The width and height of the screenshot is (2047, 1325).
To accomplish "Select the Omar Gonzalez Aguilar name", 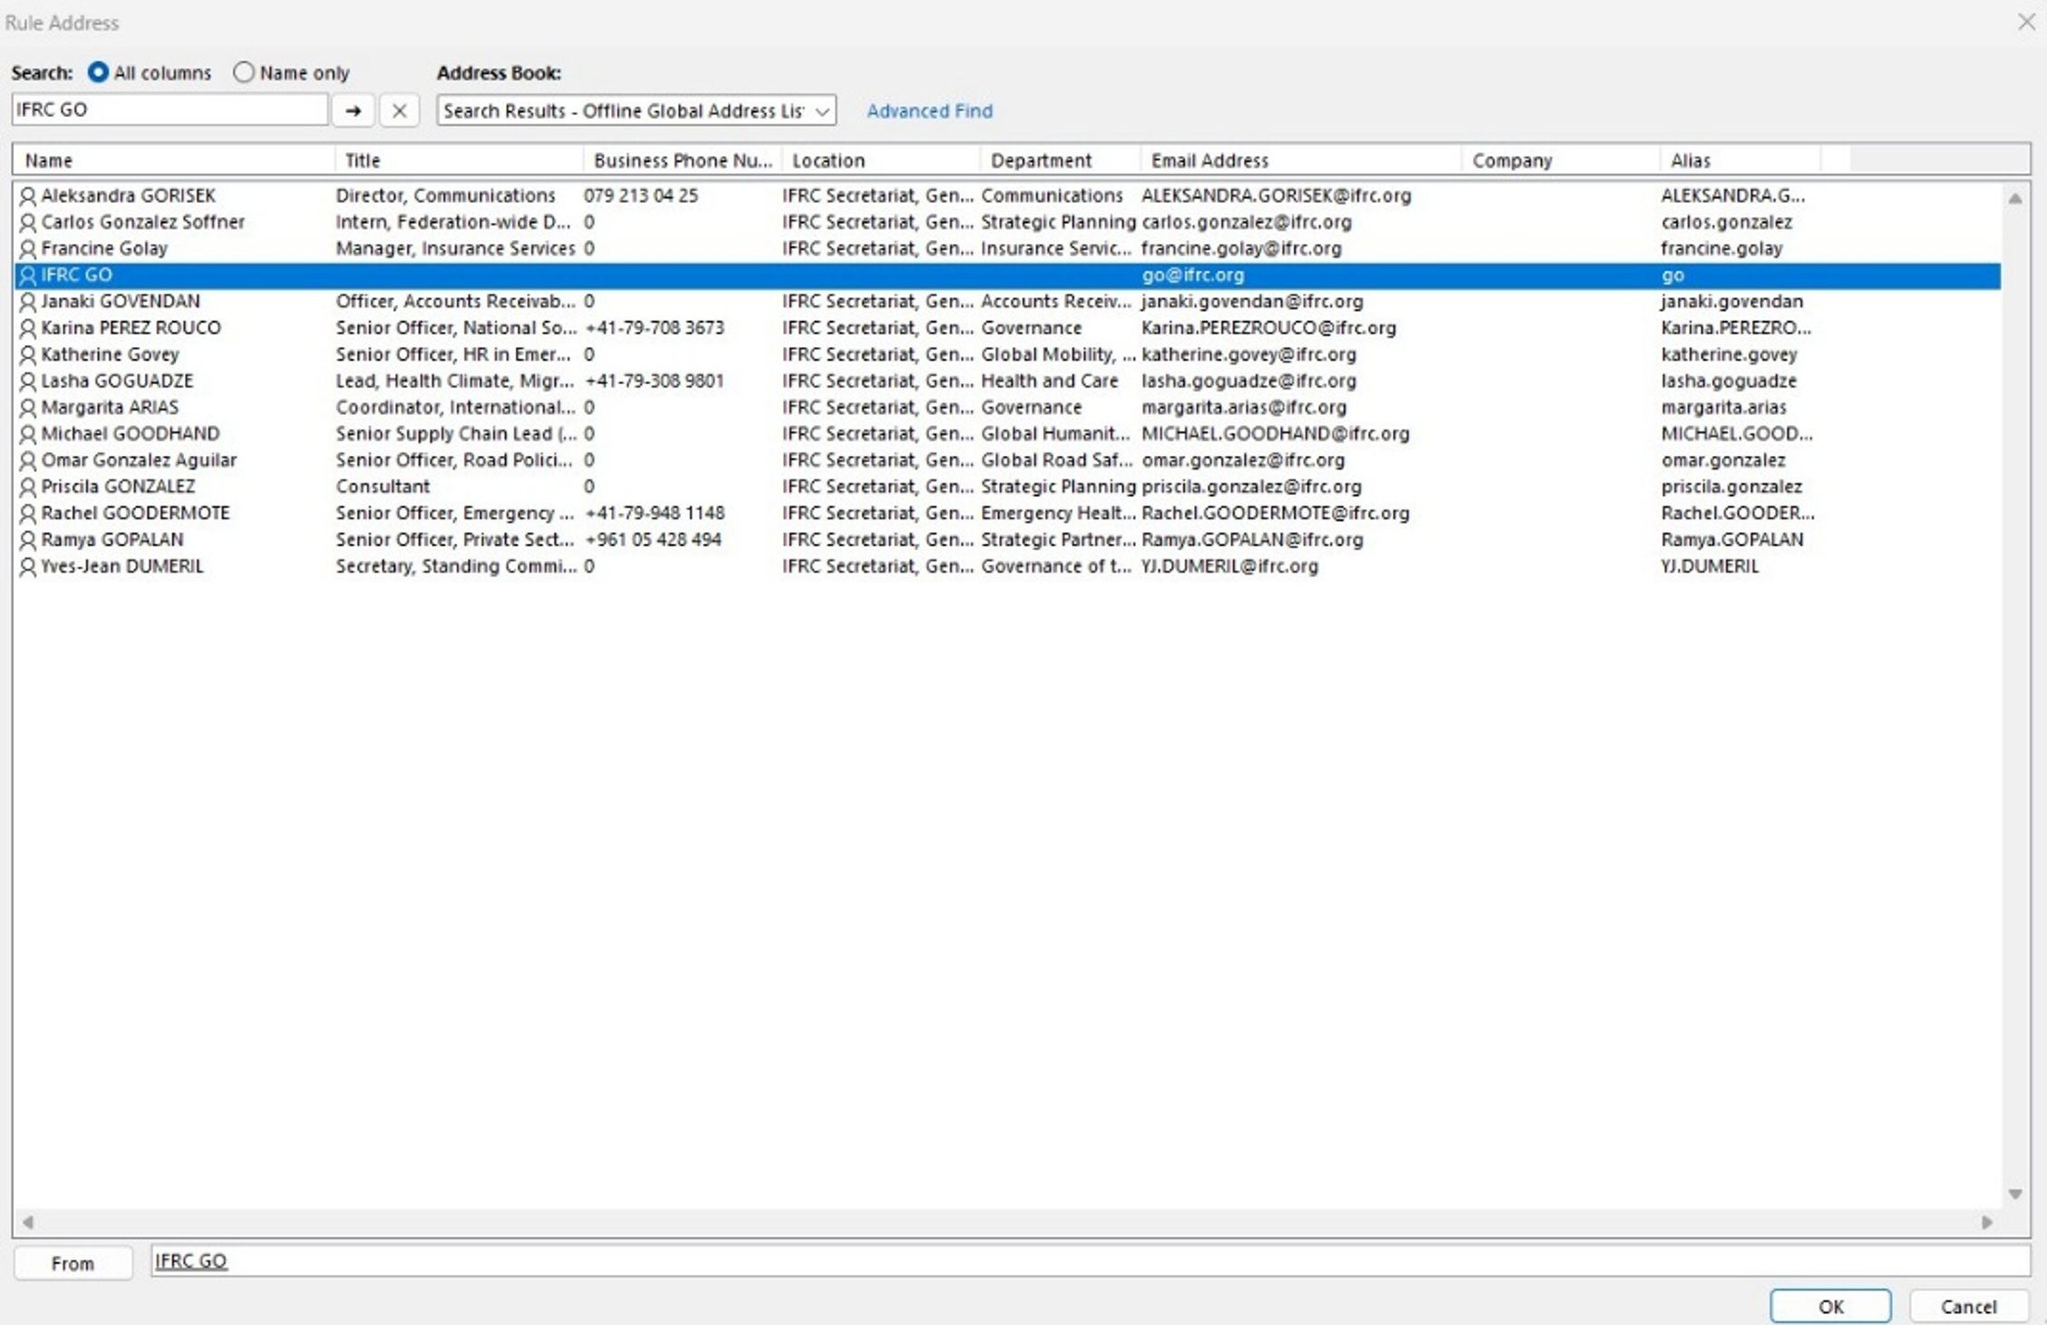I will click(x=140, y=460).
